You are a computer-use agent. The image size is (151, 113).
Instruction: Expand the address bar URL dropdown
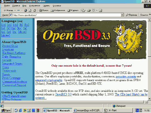click(122, 15)
